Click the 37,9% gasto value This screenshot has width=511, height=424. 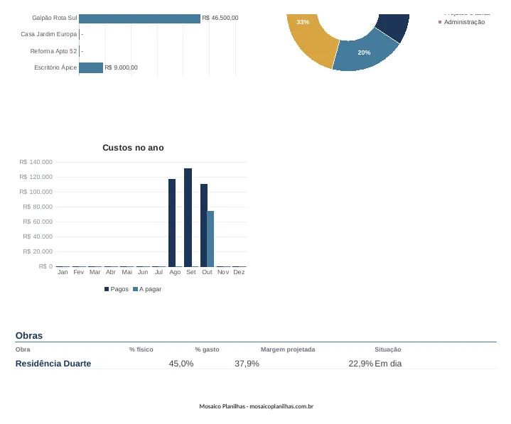pyautogui.click(x=247, y=364)
